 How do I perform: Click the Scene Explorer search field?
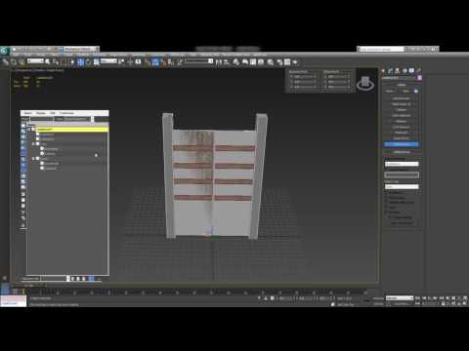(42, 119)
